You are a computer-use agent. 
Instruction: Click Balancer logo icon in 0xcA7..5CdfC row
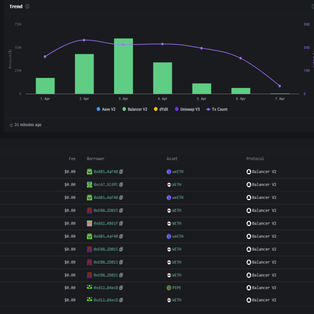click(249, 184)
